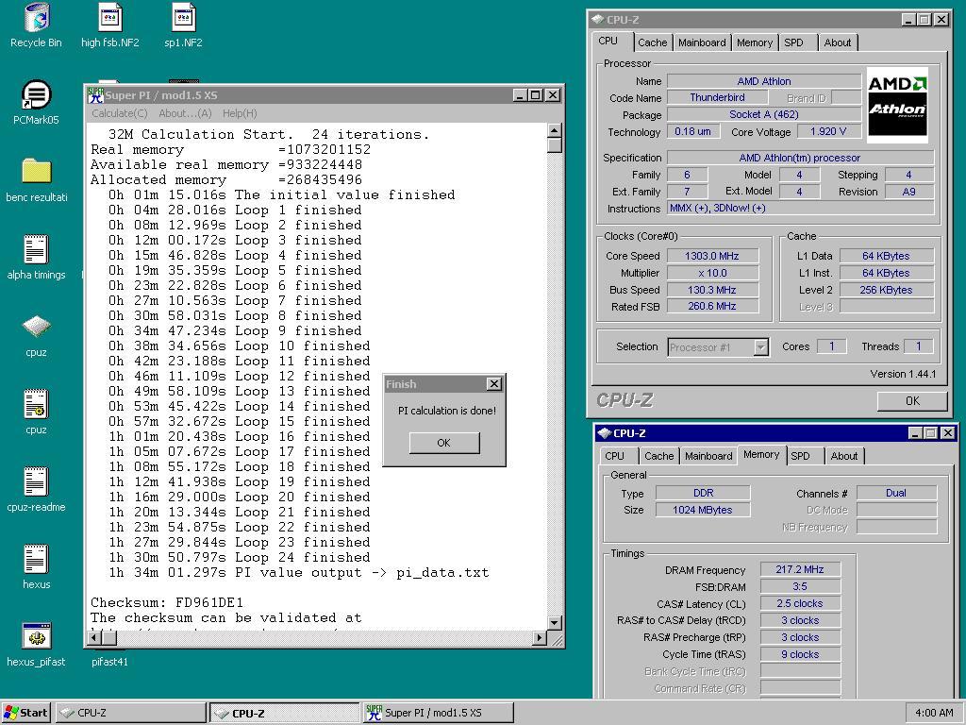This screenshot has width=966, height=725.
Task: Click DRAM Frequency value 217.2 MHz
Action: coord(800,569)
